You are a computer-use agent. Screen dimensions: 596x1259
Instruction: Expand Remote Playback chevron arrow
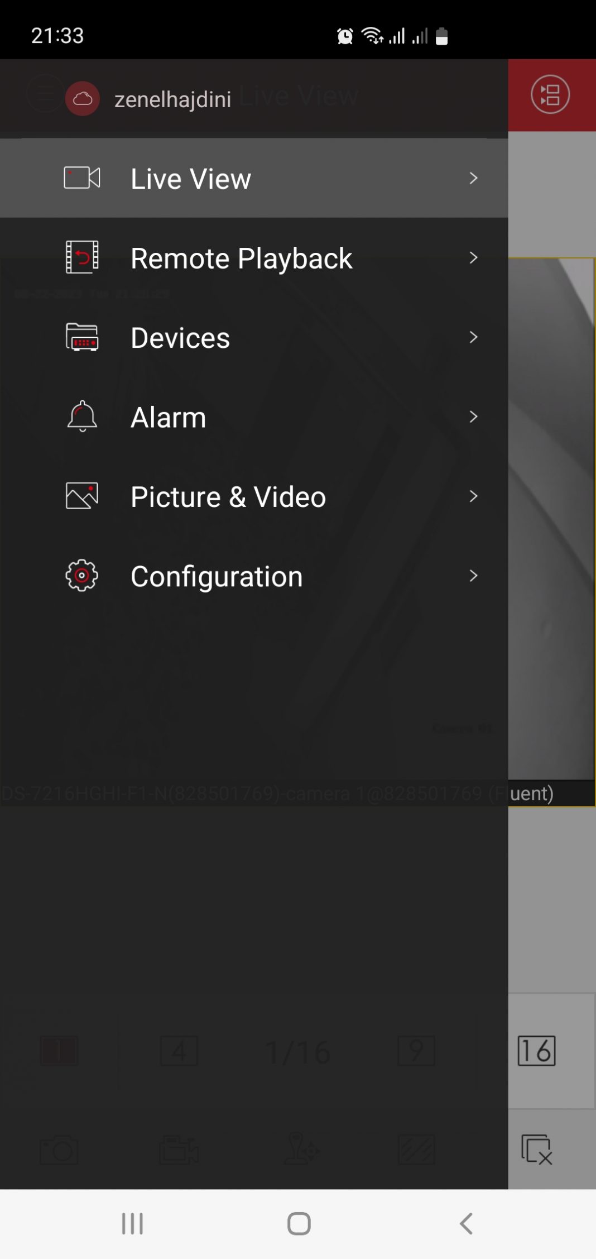[x=473, y=257]
